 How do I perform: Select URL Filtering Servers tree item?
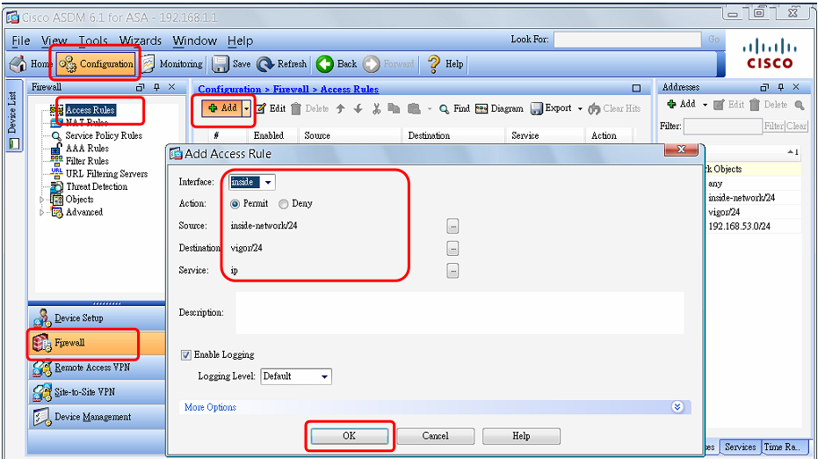coord(106,174)
